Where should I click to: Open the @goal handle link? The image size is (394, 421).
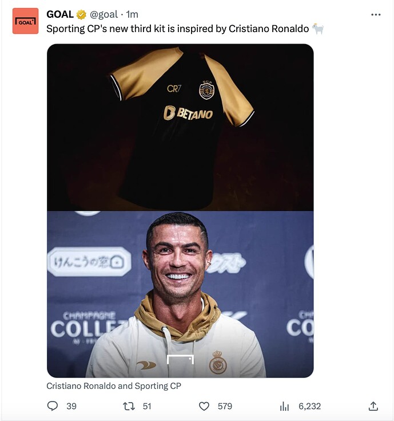pyautogui.click(x=104, y=14)
